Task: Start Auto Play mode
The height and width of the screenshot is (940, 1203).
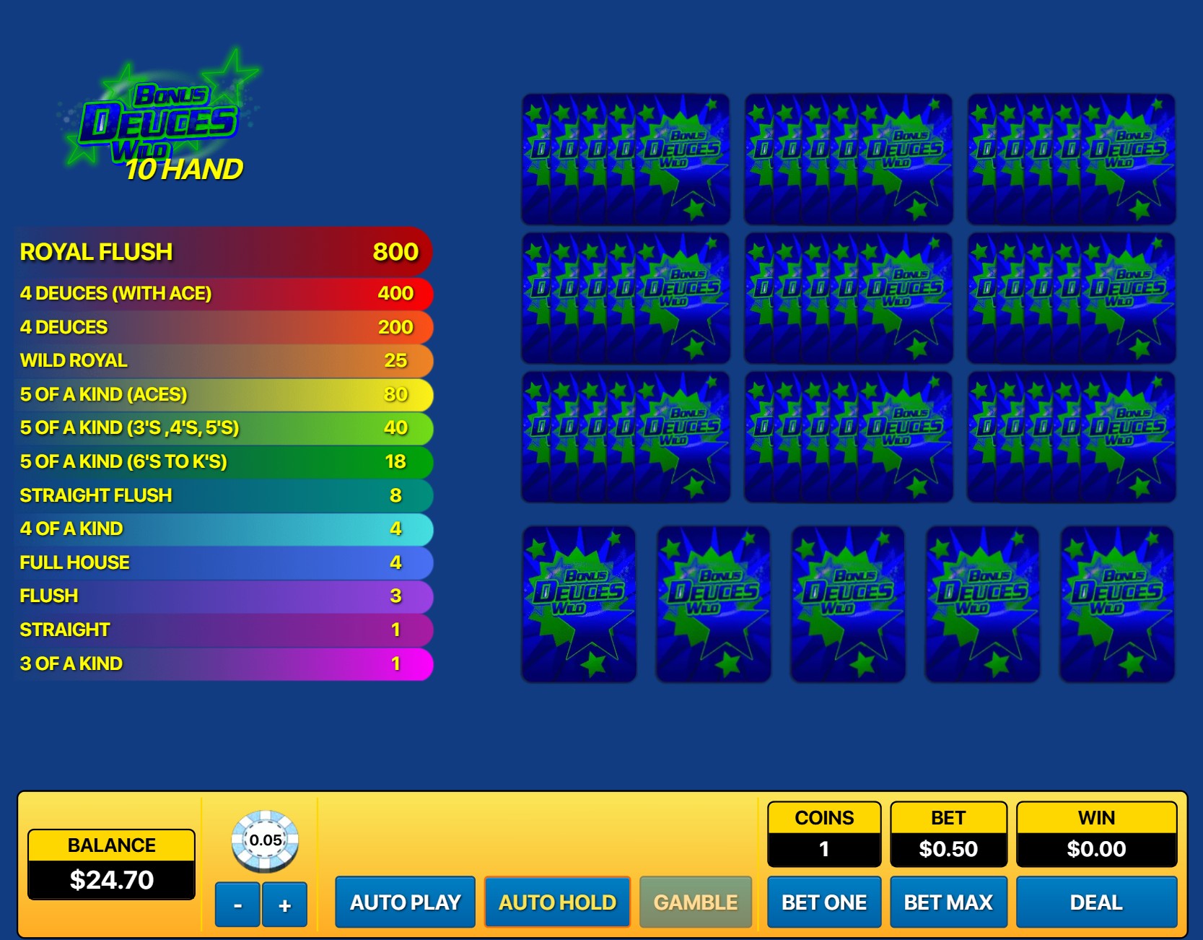Action: coord(405,902)
